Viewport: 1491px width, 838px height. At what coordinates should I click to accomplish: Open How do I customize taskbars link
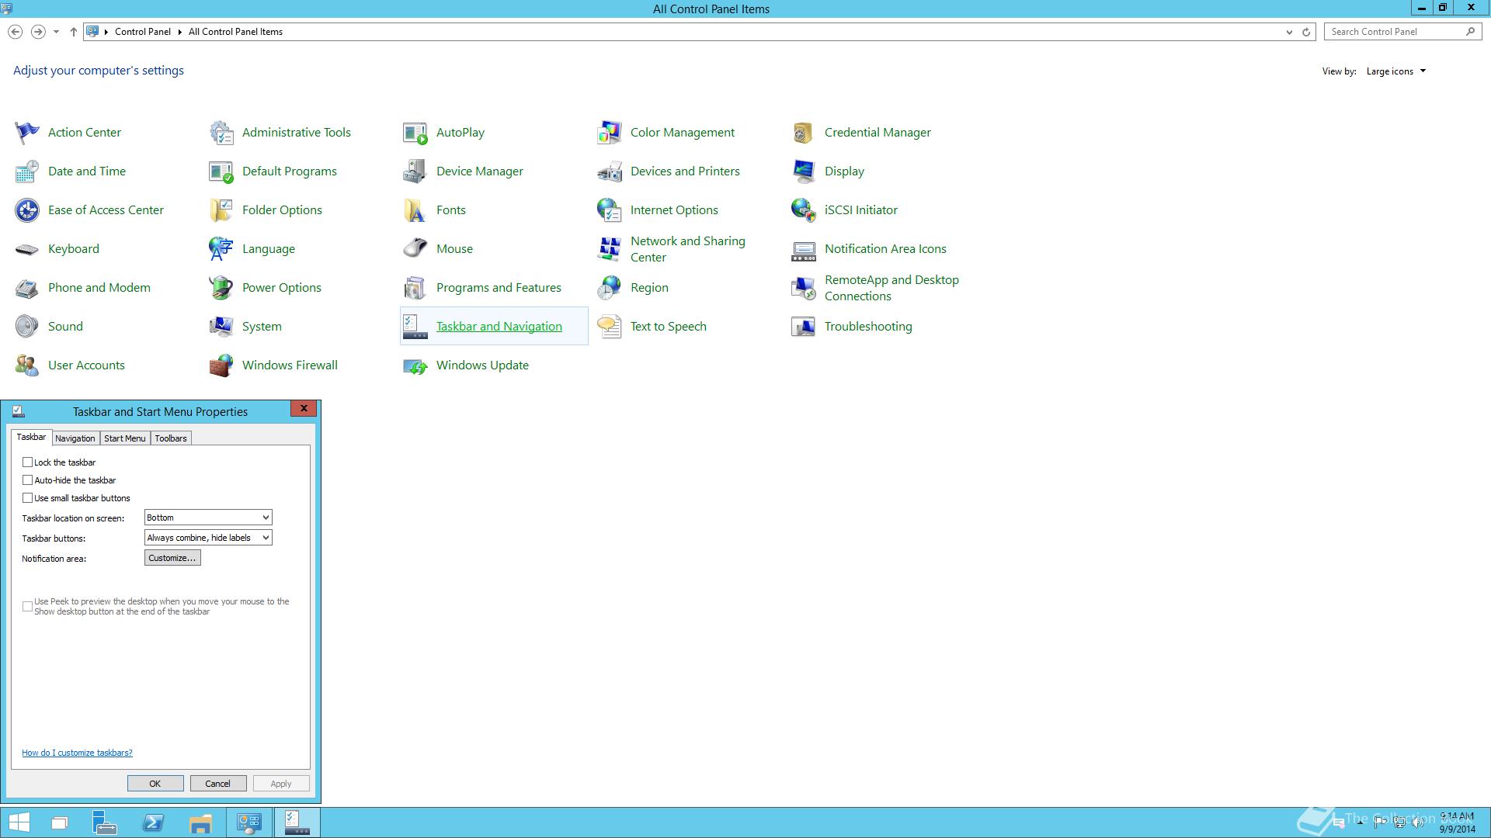pos(77,753)
